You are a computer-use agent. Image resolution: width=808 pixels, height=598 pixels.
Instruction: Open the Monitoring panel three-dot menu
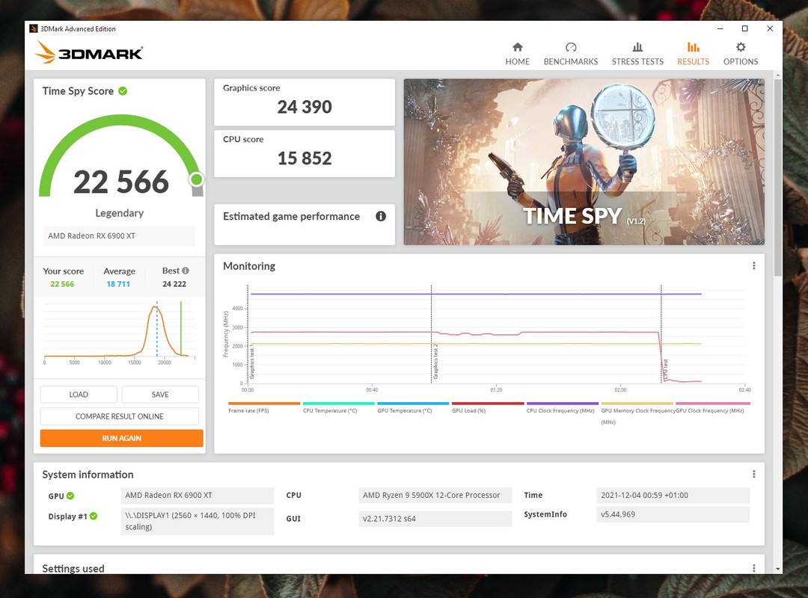coord(754,266)
